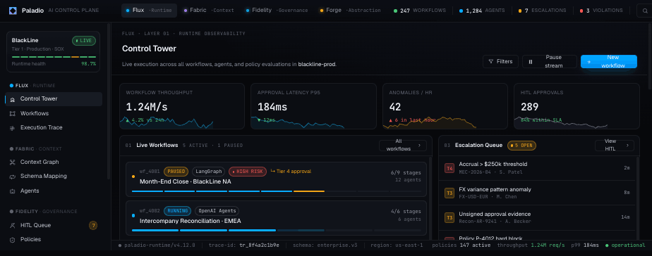This screenshot has height=256, width=652.
Task: Click the Agents sidebar icon
Action: (13, 191)
